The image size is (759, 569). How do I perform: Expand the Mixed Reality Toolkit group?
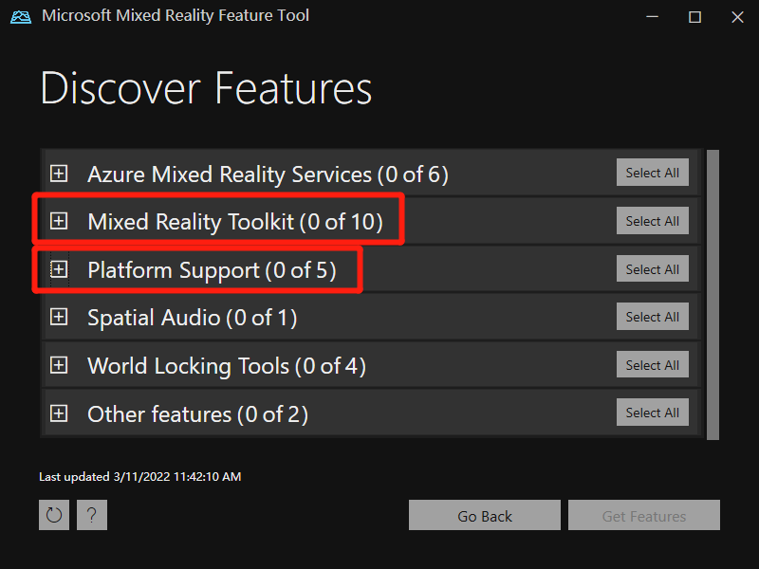tap(59, 221)
